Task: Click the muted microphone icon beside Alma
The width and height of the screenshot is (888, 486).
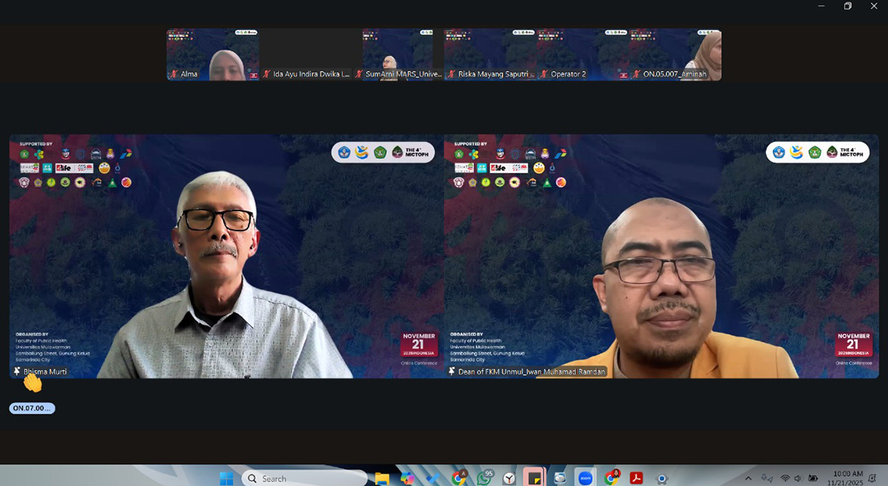Action: (174, 74)
